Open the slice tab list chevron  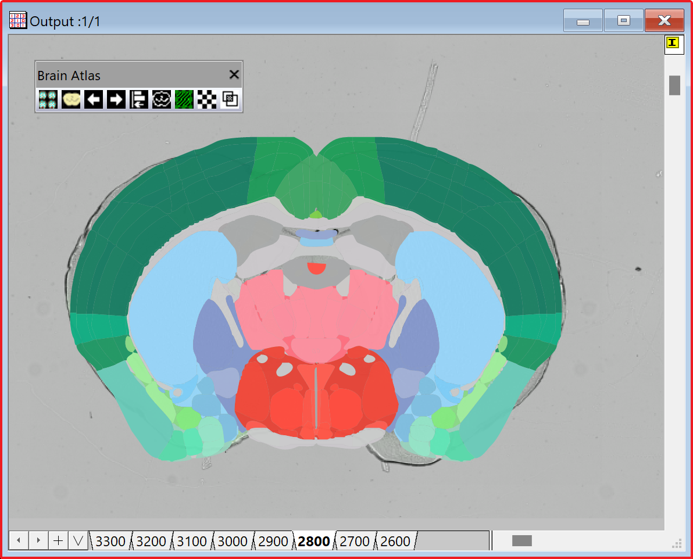pyautogui.click(x=77, y=540)
